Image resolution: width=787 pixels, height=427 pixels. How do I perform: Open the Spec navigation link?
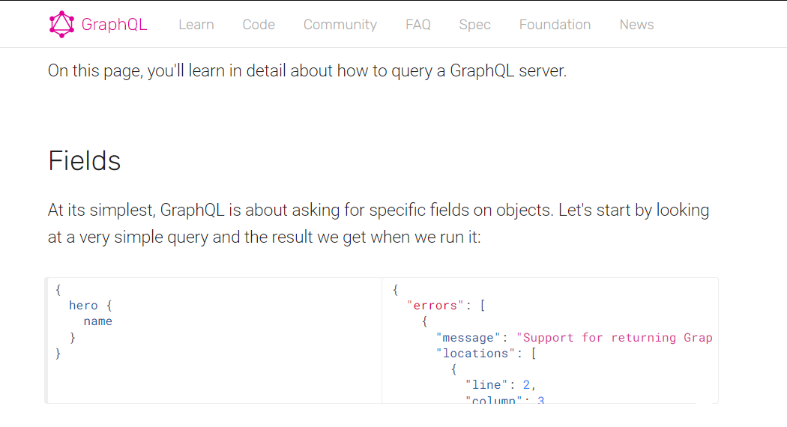[474, 25]
